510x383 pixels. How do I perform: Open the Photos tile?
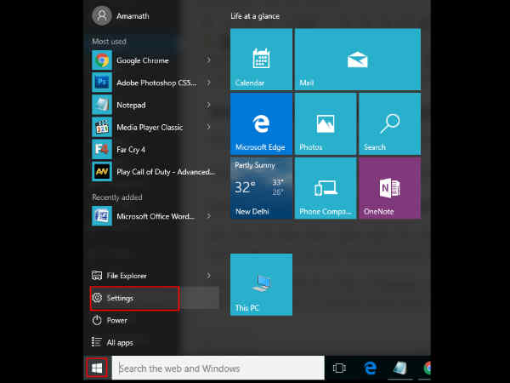[326, 123]
